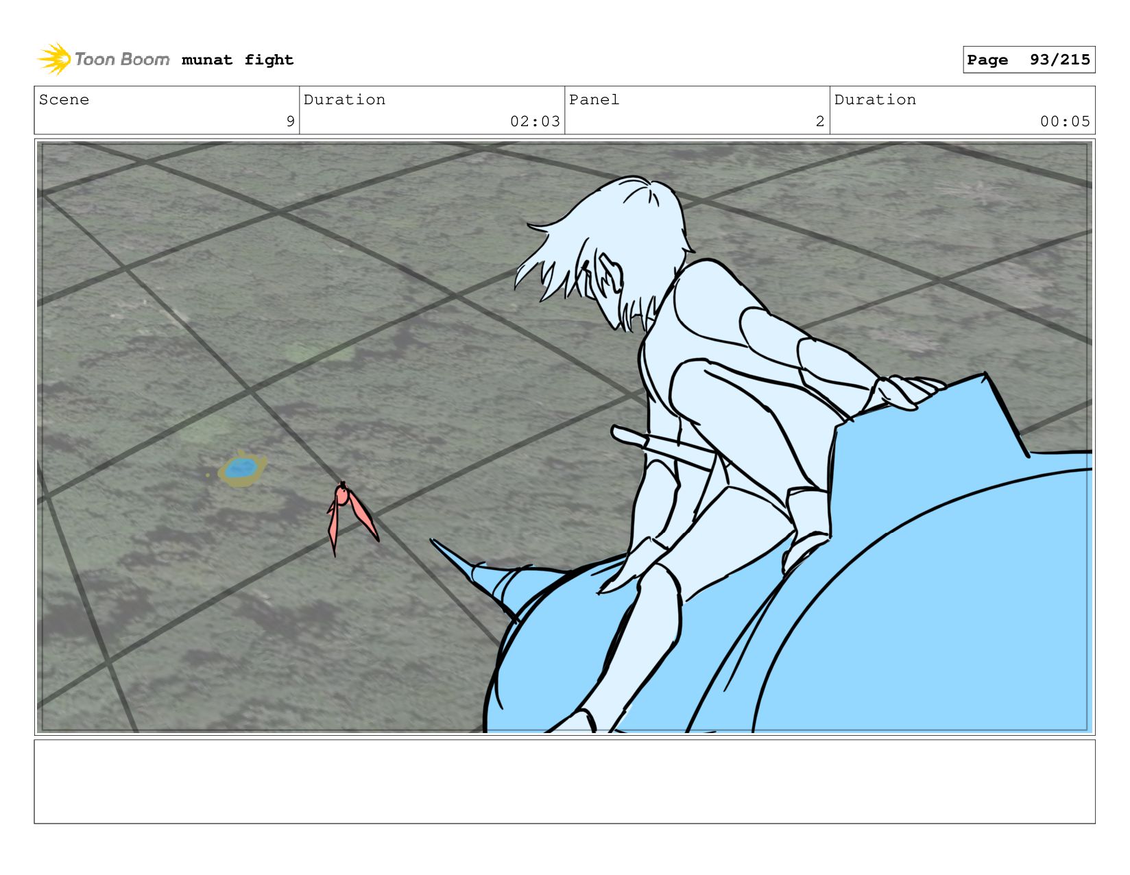The image size is (1130, 875).
Task: Click the storyboard panel artwork thumbnail
Action: (x=564, y=438)
